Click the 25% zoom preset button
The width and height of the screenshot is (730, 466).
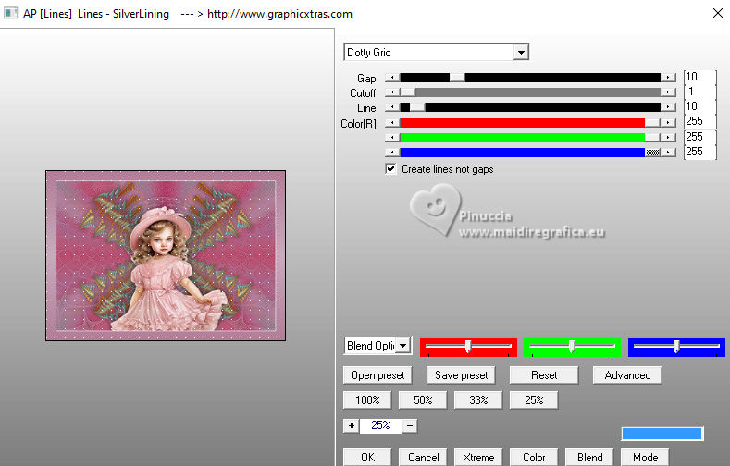coord(534,400)
